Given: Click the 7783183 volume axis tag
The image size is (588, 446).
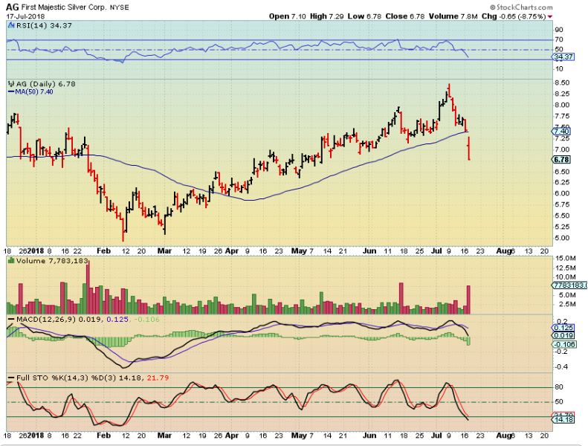Looking at the screenshot, I should (569, 286).
